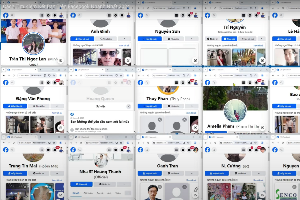This screenshot has width=300, height=200.
Task: Click Amelia Pham's profile picture
Action: pyautogui.click(x=235, y=111)
